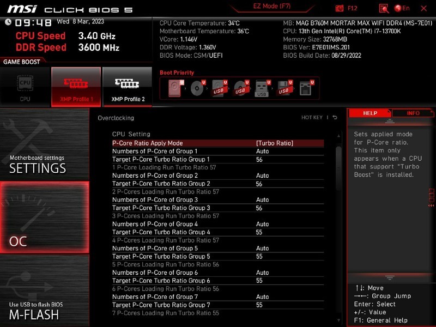
Task: Switch to EZ Mode (F7)
Action: click(271, 6)
